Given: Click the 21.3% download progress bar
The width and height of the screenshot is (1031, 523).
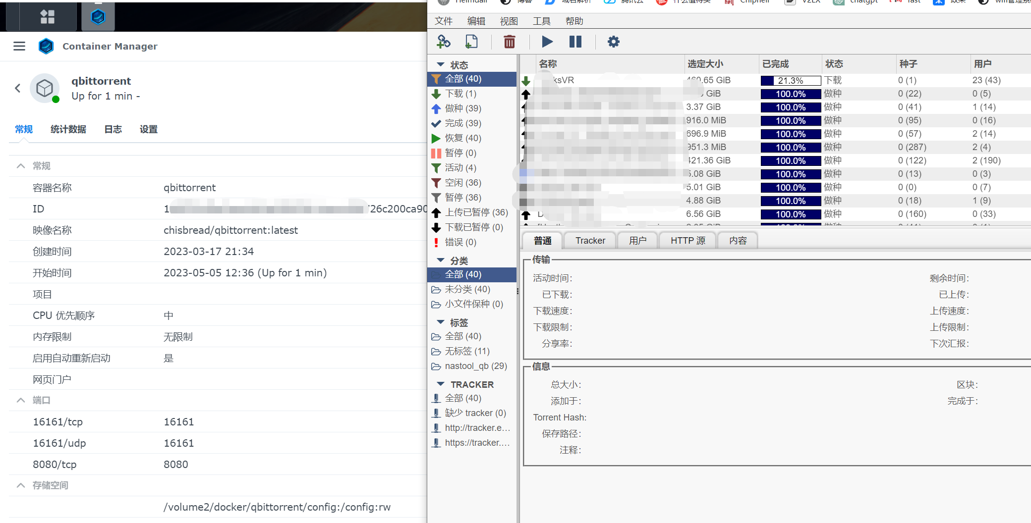Looking at the screenshot, I should click(791, 80).
